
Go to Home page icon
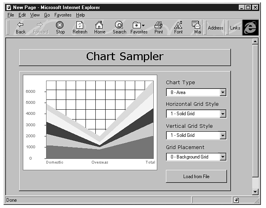pyautogui.click(x=99, y=25)
